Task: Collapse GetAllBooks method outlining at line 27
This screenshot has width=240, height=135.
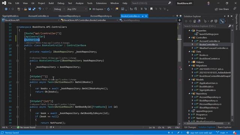Action: 18,82
